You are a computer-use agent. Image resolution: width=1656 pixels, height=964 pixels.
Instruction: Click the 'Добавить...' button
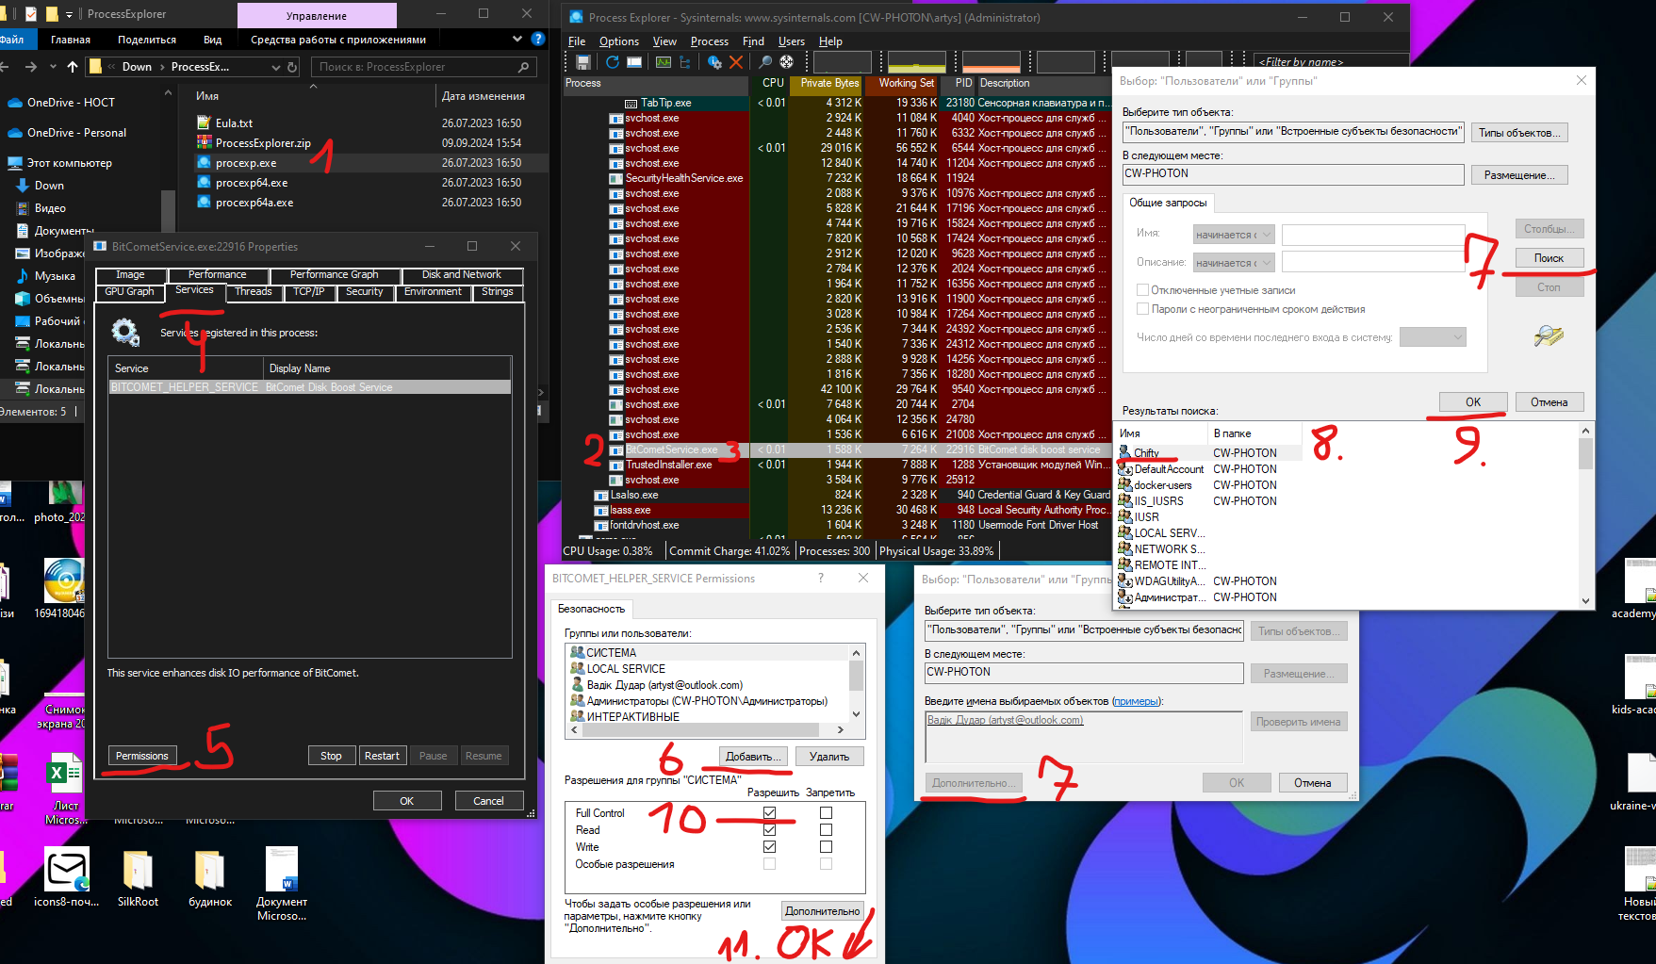[x=753, y=757]
